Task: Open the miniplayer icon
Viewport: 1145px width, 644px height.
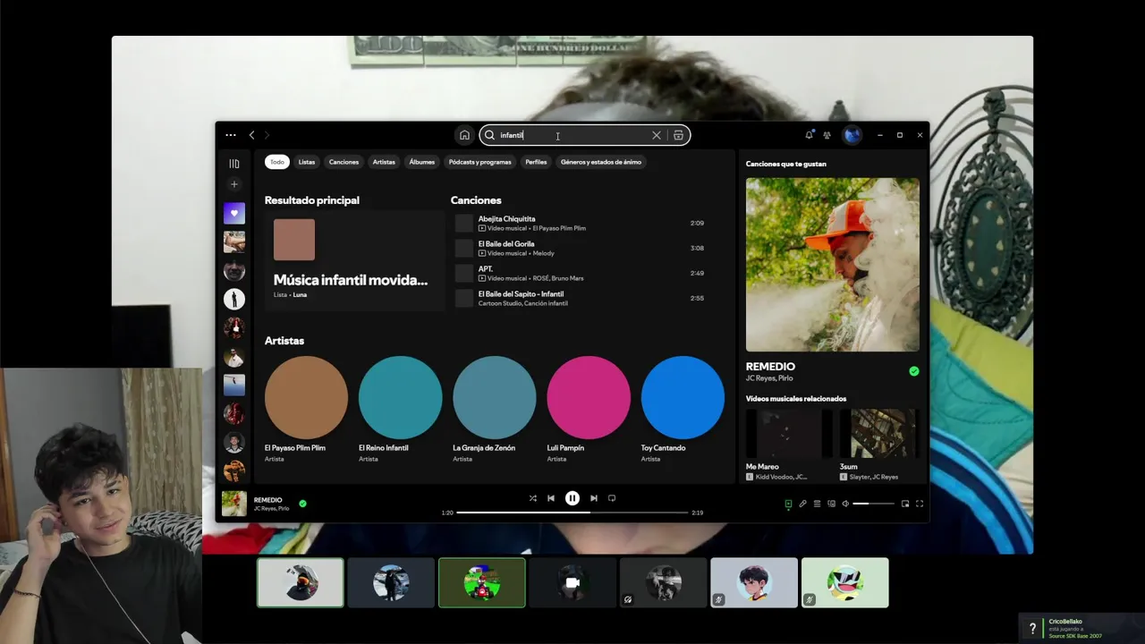Action: point(905,504)
